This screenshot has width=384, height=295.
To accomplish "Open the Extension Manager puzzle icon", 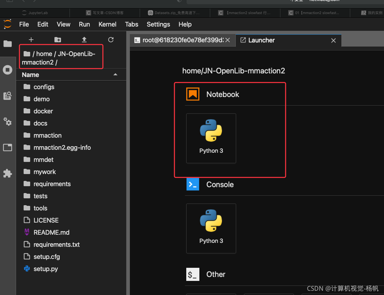I will point(8,173).
